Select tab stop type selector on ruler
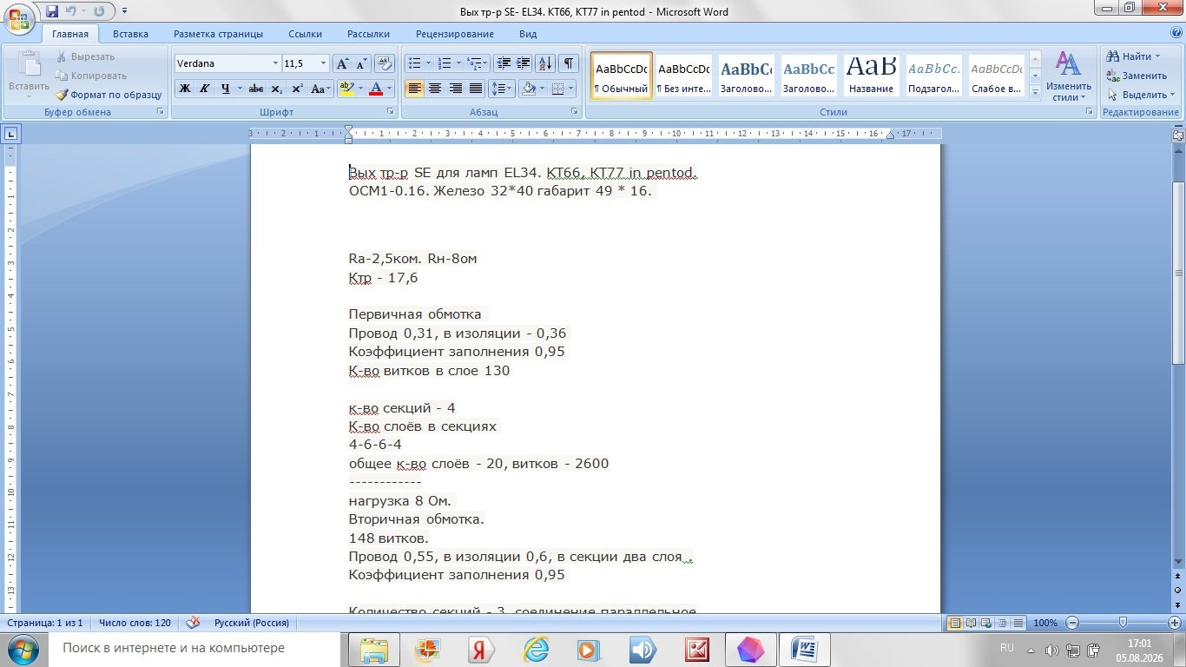 pos(10,134)
